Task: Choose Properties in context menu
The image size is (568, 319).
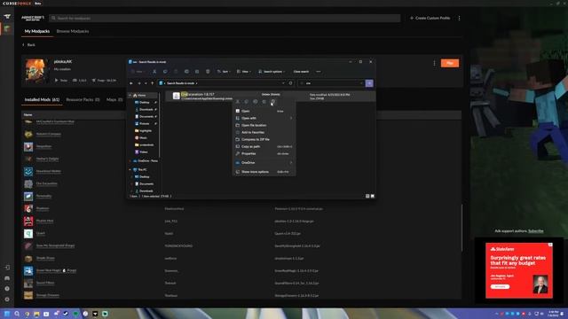Action: tap(264, 153)
